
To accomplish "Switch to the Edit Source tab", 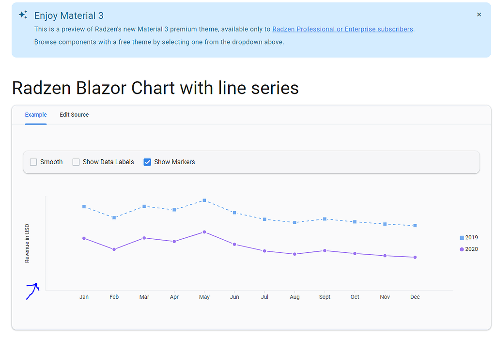I will pyautogui.click(x=74, y=115).
